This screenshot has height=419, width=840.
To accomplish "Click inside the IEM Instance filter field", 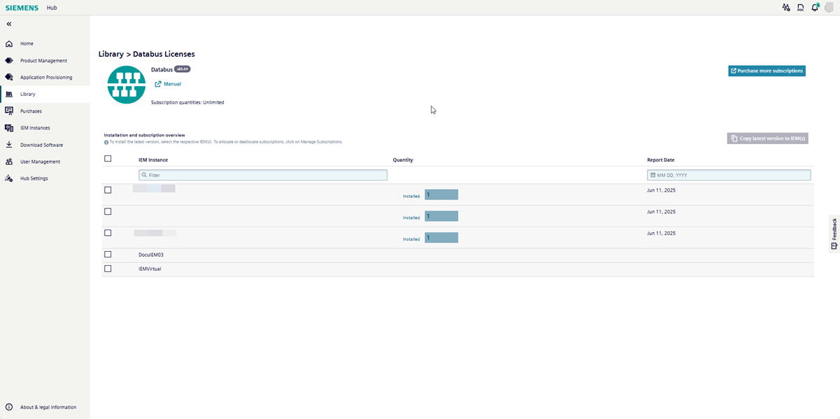I will [x=263, y=174].
